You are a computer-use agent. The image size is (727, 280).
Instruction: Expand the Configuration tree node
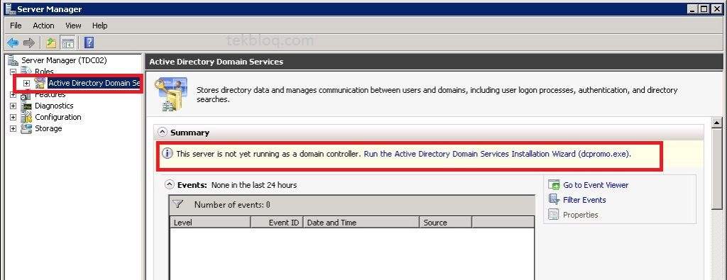pyautogui.click(x=13, y=117)
